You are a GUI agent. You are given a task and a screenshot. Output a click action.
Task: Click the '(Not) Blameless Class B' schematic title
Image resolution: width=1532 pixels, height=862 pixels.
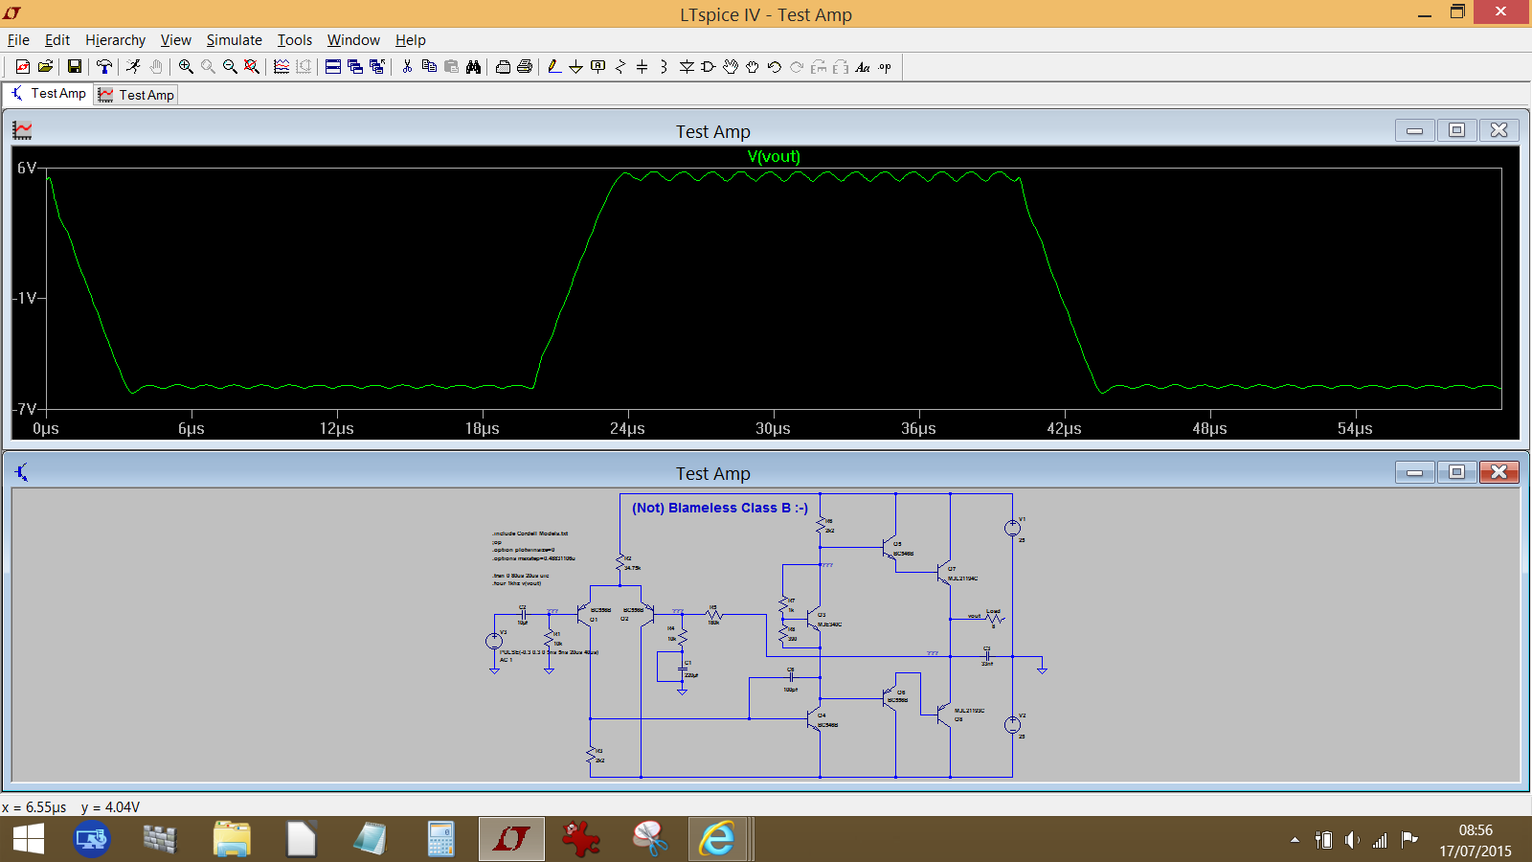click(x=719, y=508)
